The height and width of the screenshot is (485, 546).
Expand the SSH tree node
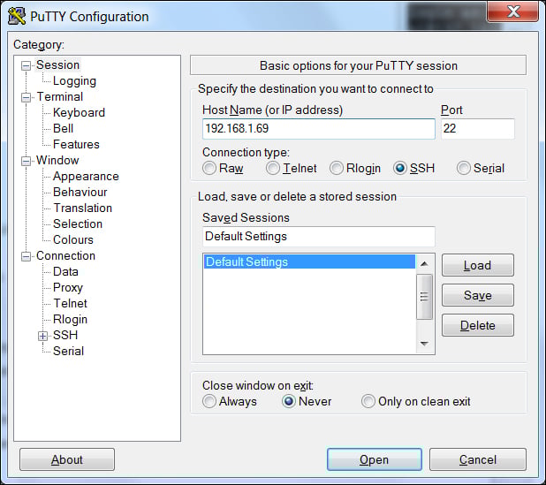click(x=42, y=336)
